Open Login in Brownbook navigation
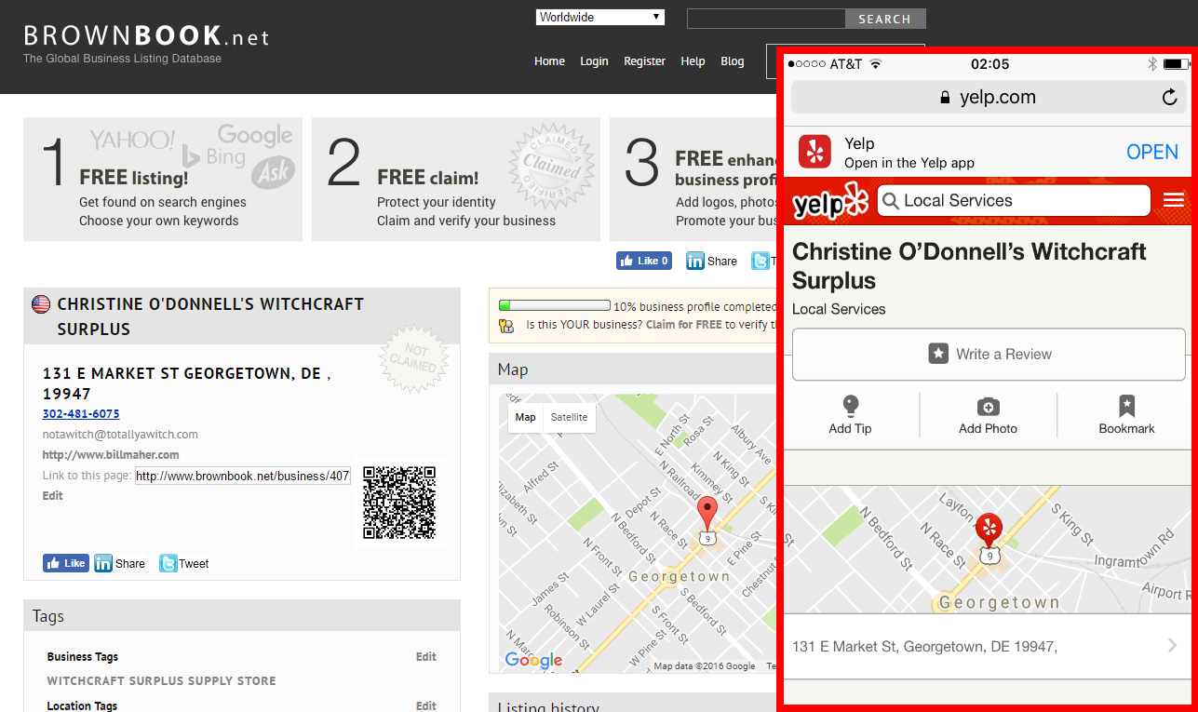Image resolution: width=1198 pixels, height=712 pixels. 594,61
